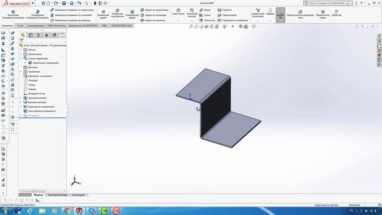Viewport: 382px width, 215px height.
Task: Click the Extruded Boss/Base tool
Action: [13, 14]
